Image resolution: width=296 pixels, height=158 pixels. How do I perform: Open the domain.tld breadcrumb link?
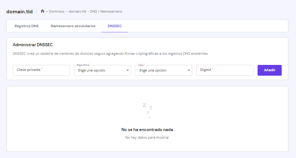(77, 11)
